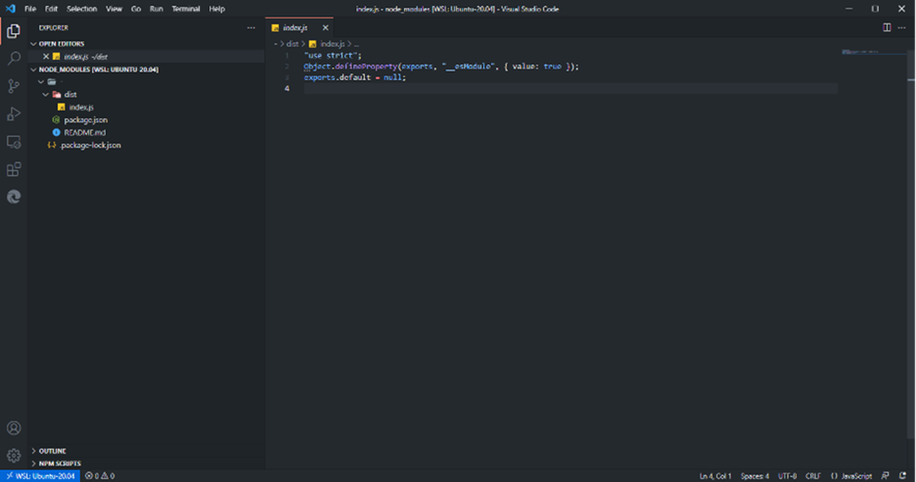The height and width of the screenshot is (482, 916).
Task: Open the Accounts menu icon
Action: [13, 428]
